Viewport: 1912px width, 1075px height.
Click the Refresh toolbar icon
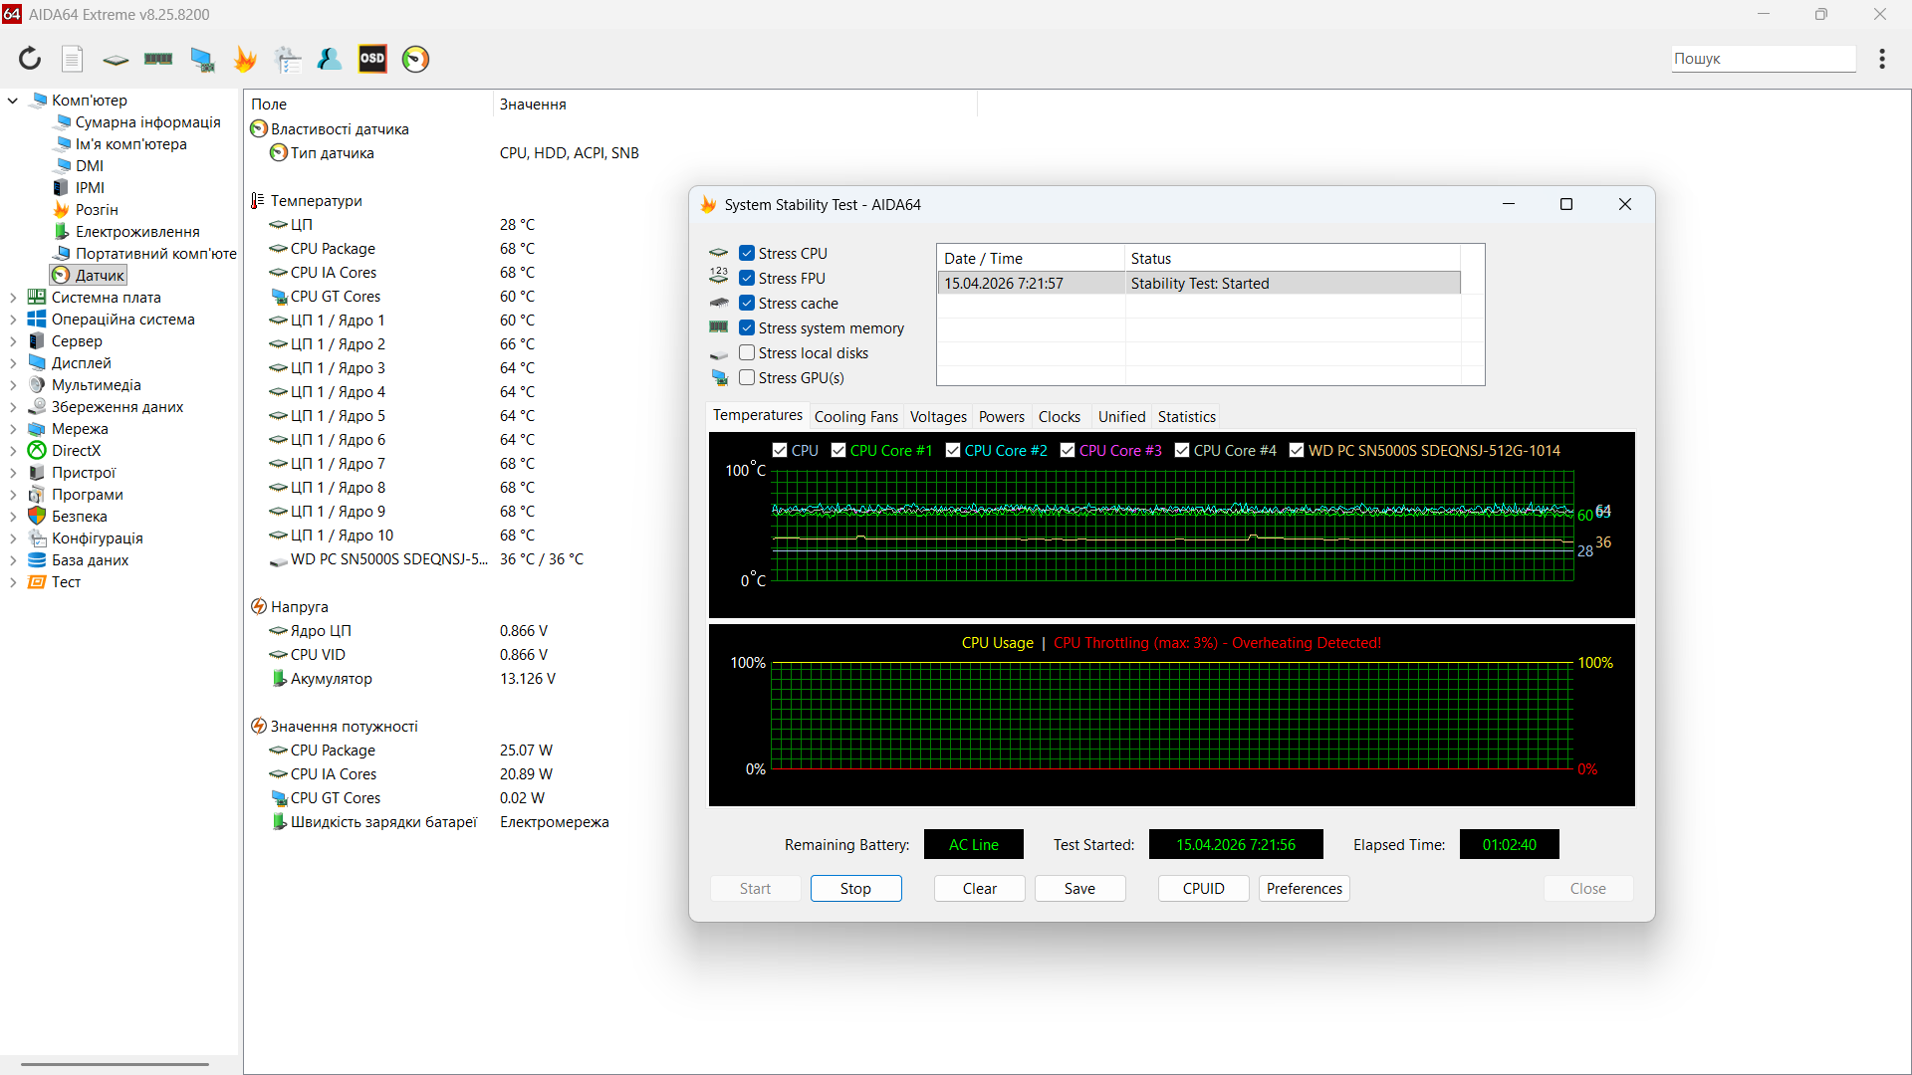pyautogui.click(x=30, y=59)
